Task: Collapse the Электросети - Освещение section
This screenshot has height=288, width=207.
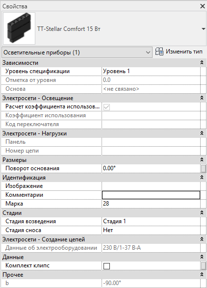Action: coord(202,98)
